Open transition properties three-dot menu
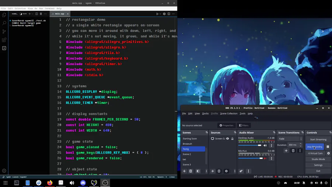Screen dimensions: 332x187 (x=300, y=150)
